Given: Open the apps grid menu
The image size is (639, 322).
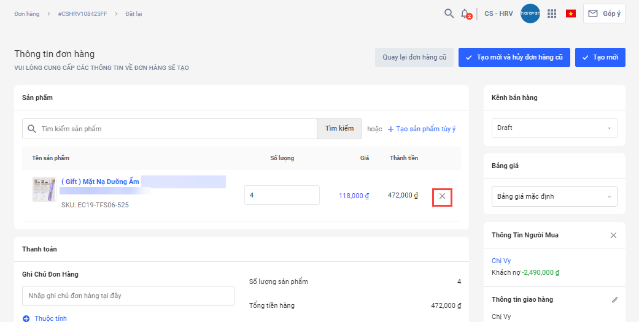Looking at the screenshot, I should pos(552,13).
